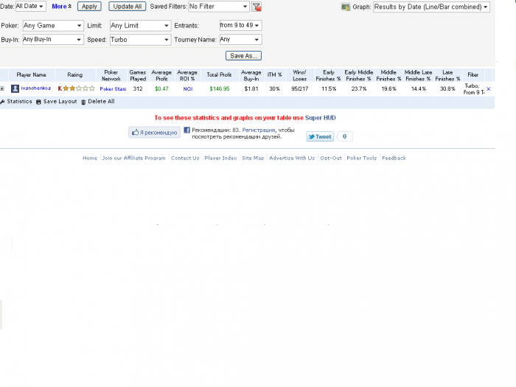
Task: Click the 312 games played value
Action: click(x=138, y=89)
